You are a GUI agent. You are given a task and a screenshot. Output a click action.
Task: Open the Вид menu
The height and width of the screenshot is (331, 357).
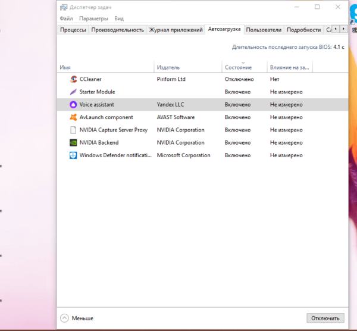119,18
